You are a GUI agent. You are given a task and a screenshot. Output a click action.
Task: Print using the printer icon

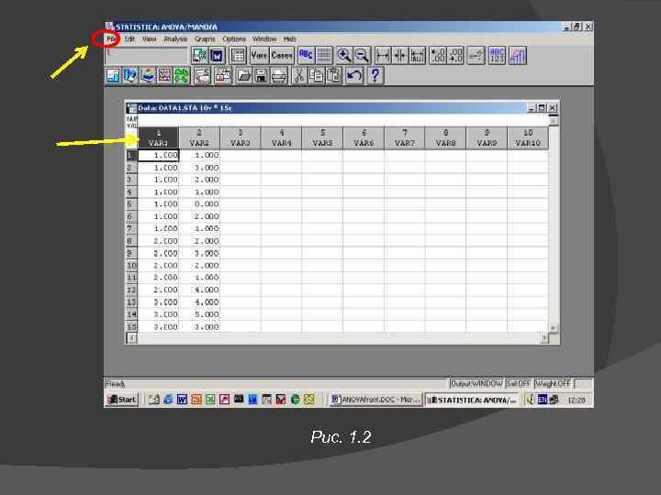point(279,76)
